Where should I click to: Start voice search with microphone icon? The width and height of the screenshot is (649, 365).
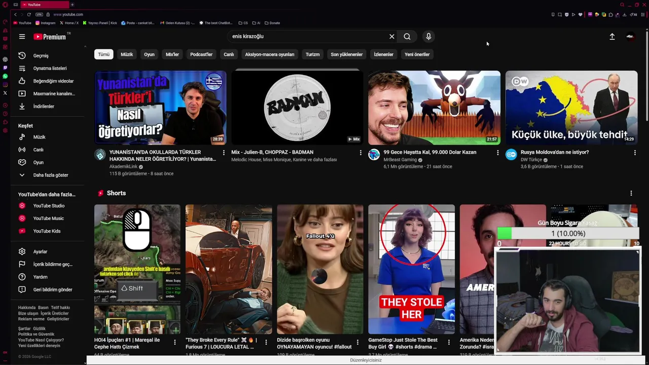(428, 36)
